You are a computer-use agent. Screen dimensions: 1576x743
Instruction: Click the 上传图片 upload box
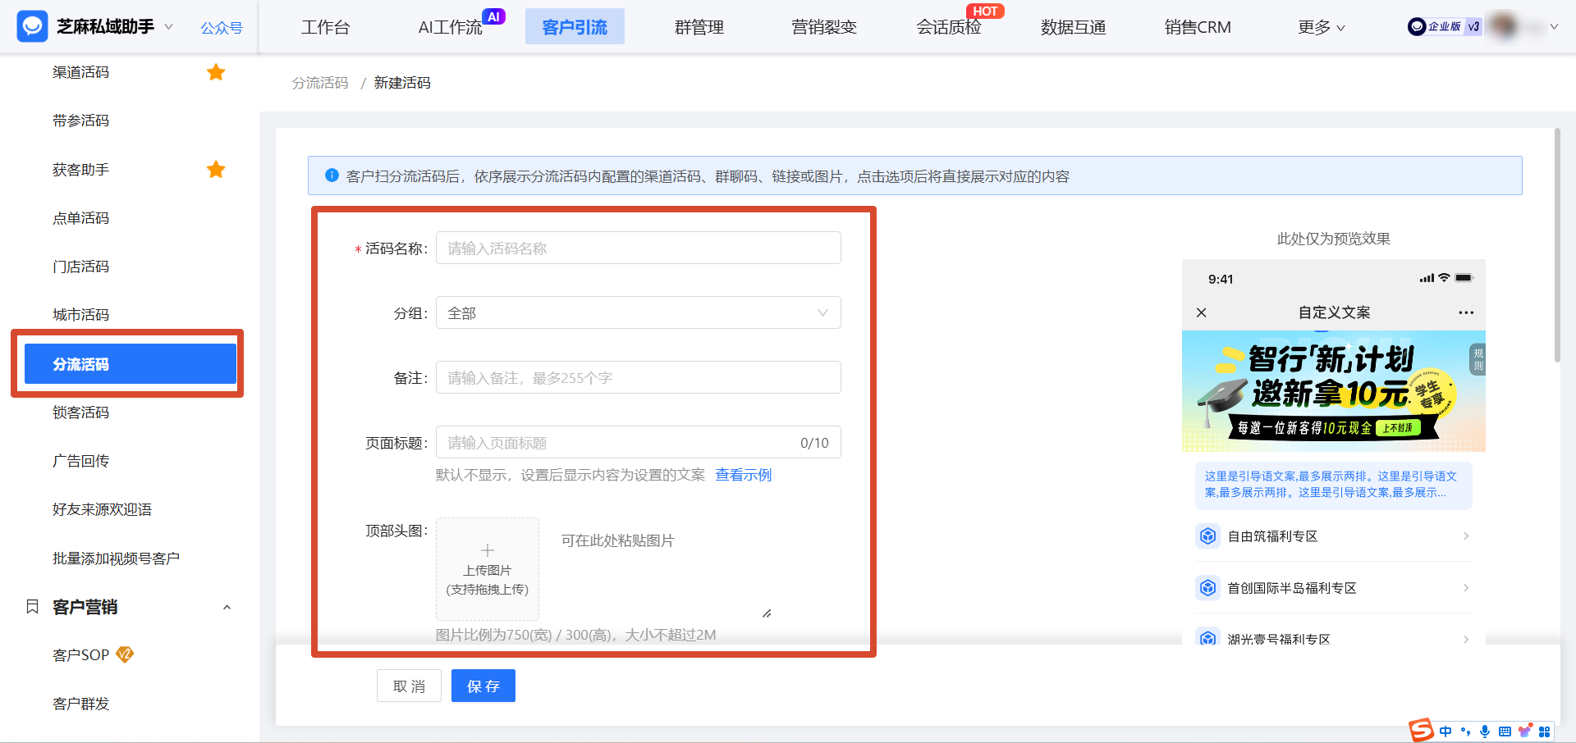488,568
